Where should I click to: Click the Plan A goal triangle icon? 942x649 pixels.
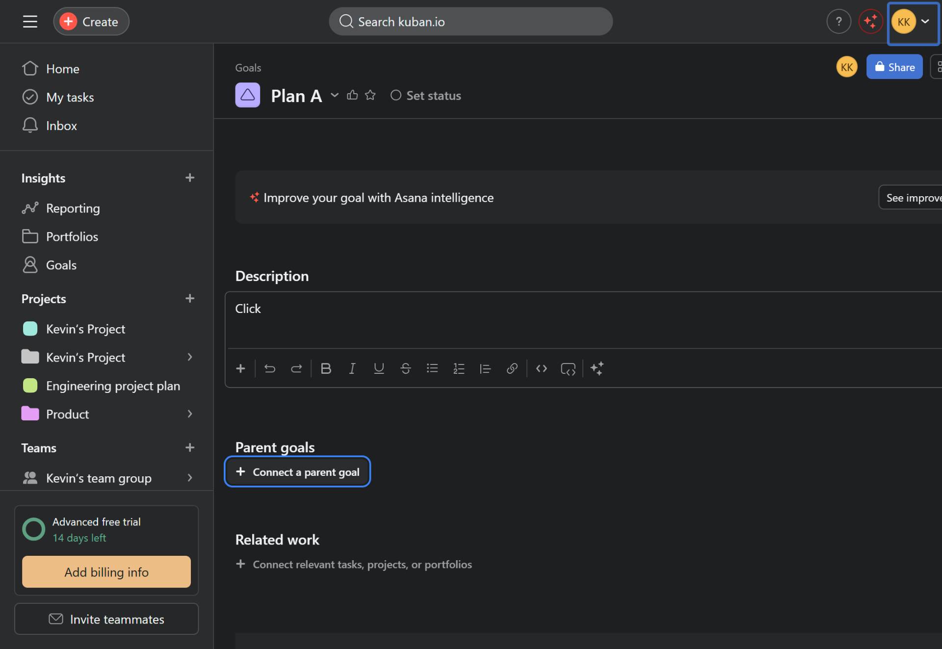point(248,95)
